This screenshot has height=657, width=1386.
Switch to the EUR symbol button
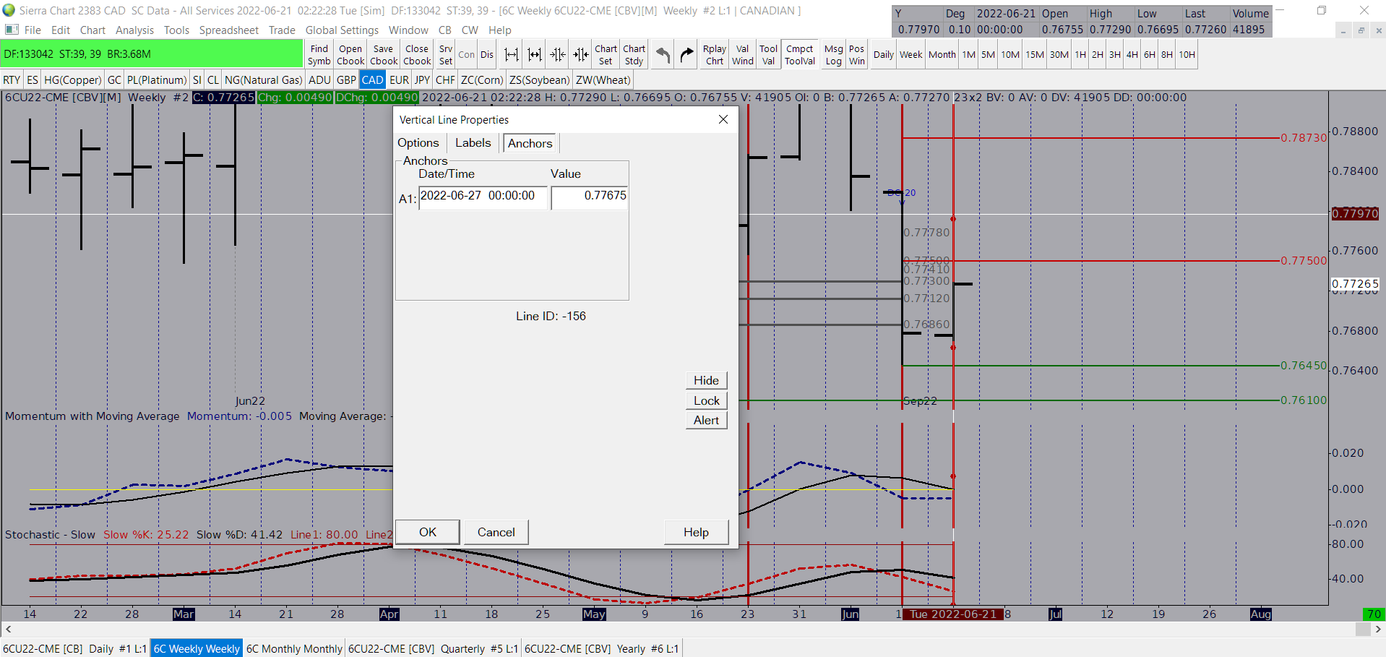tap(399, 80)
